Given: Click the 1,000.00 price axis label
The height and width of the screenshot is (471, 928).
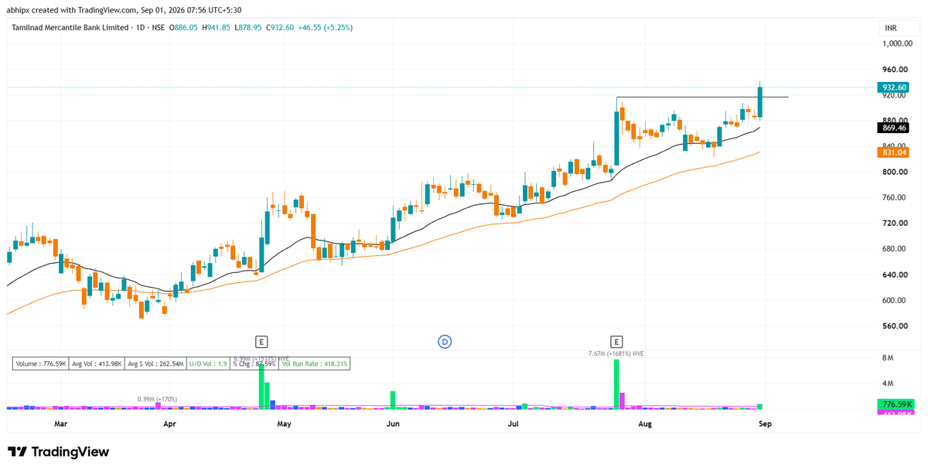Looking at the screenshot, I should (x=897, y=43).
